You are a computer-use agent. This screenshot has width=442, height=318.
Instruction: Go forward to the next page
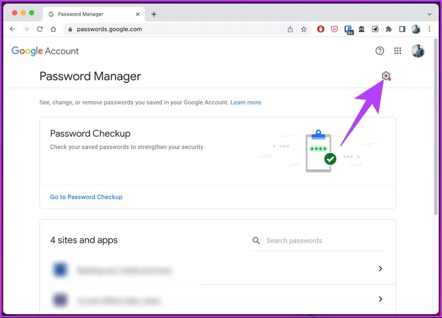[x=26, y=29]
